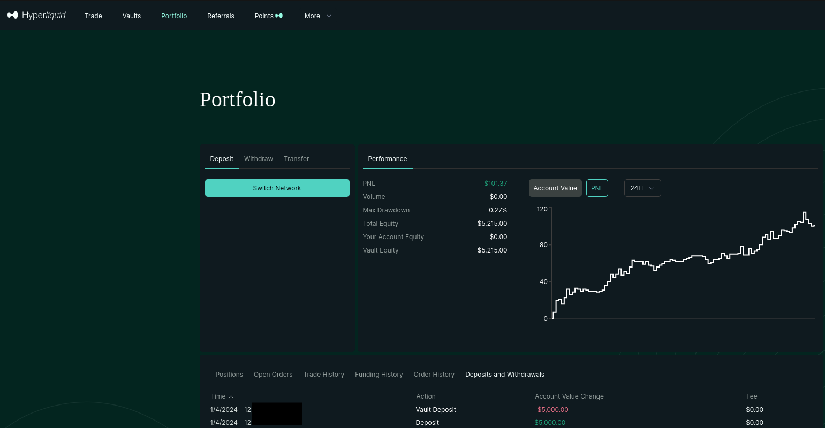Click the Portfolio page heading

coord(238,100)
